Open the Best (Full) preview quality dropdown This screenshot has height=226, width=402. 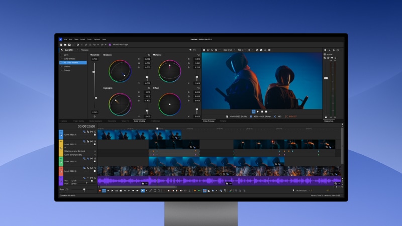[229, 50]
